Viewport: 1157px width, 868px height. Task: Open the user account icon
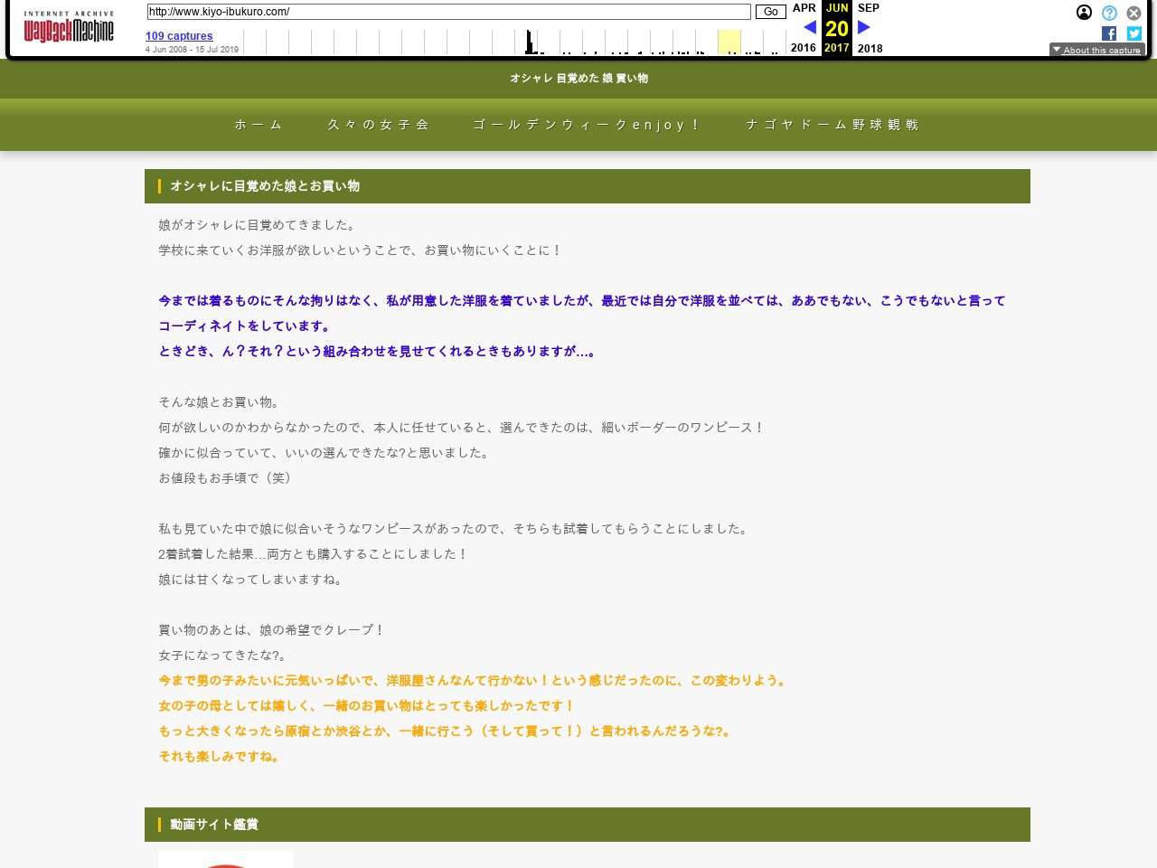pyautogui.click(x=1084, y=13)
